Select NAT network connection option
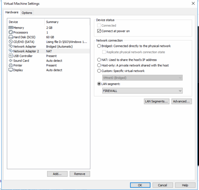This screenshot has height=190, width=199. coord(99,60)
